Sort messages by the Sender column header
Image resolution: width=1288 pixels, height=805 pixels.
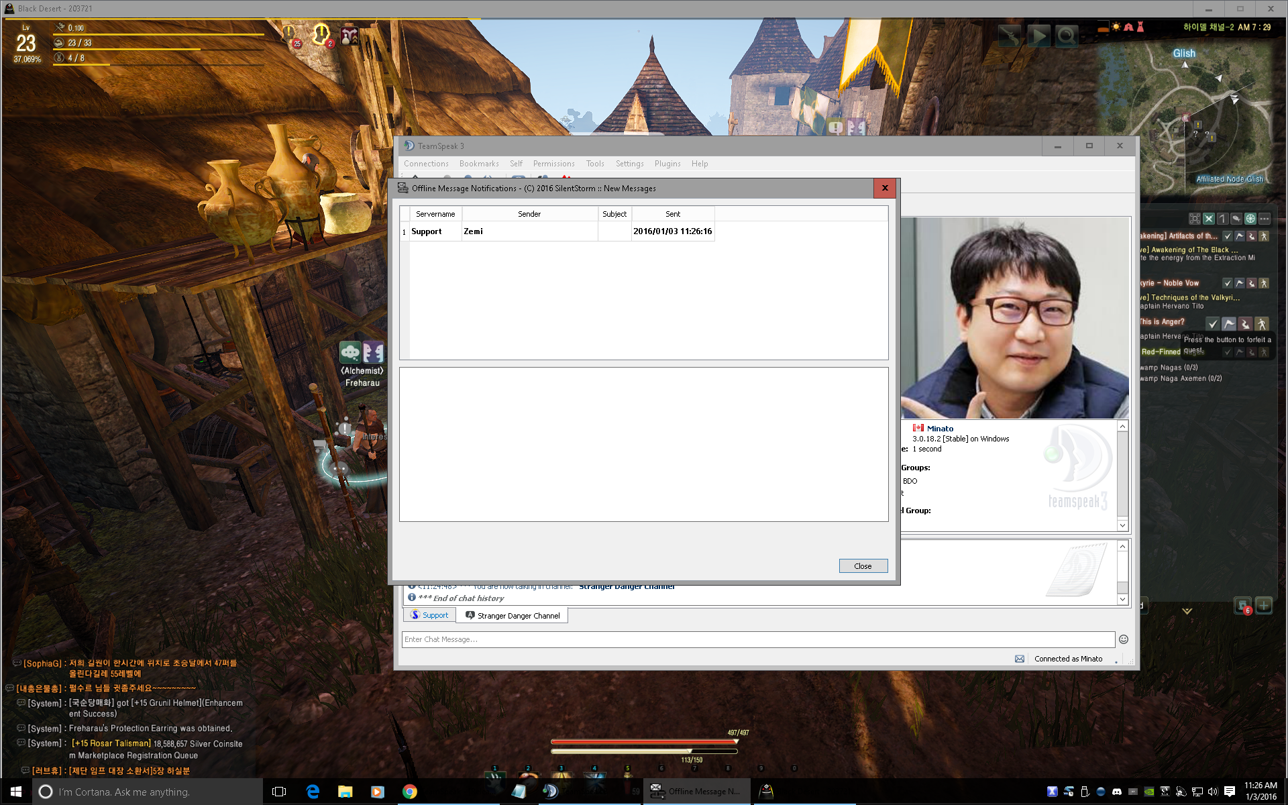point(529,214)
